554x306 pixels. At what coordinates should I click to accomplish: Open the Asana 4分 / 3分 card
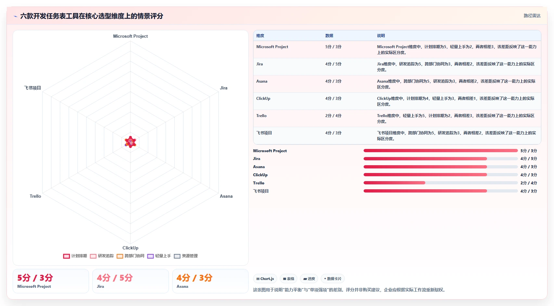click(x=210, y=281)
